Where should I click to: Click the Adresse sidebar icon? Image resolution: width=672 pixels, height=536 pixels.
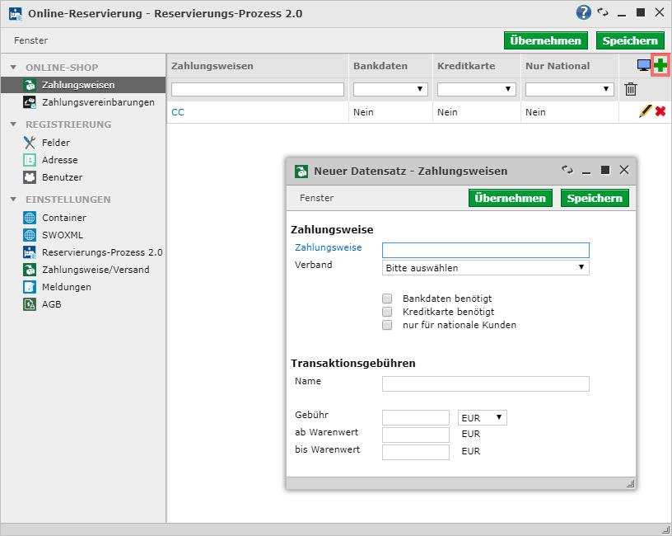pyautogui.click(x=30, y=160)
